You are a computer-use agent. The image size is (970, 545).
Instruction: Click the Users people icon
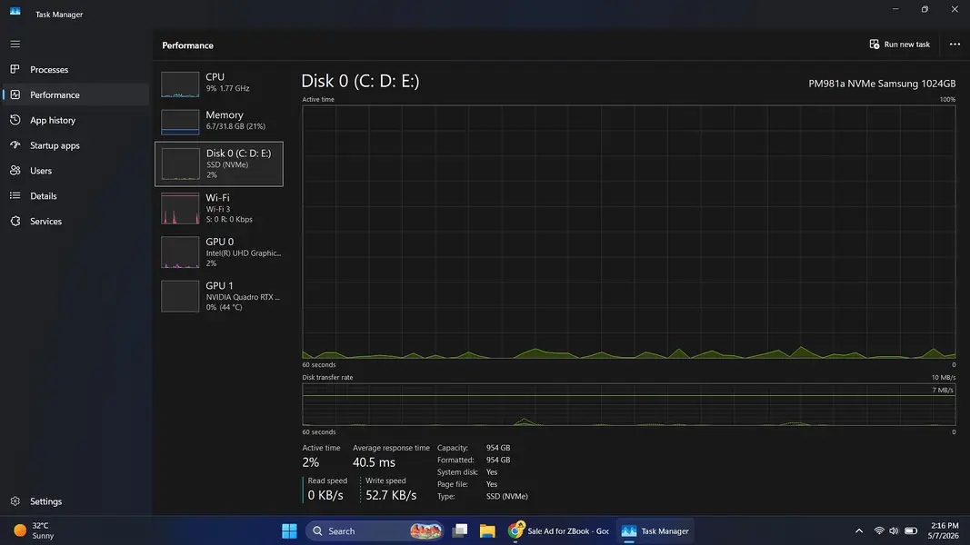click(x=15, y=171)
